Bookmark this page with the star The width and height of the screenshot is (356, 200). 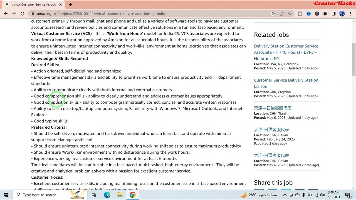pos(290,14)
